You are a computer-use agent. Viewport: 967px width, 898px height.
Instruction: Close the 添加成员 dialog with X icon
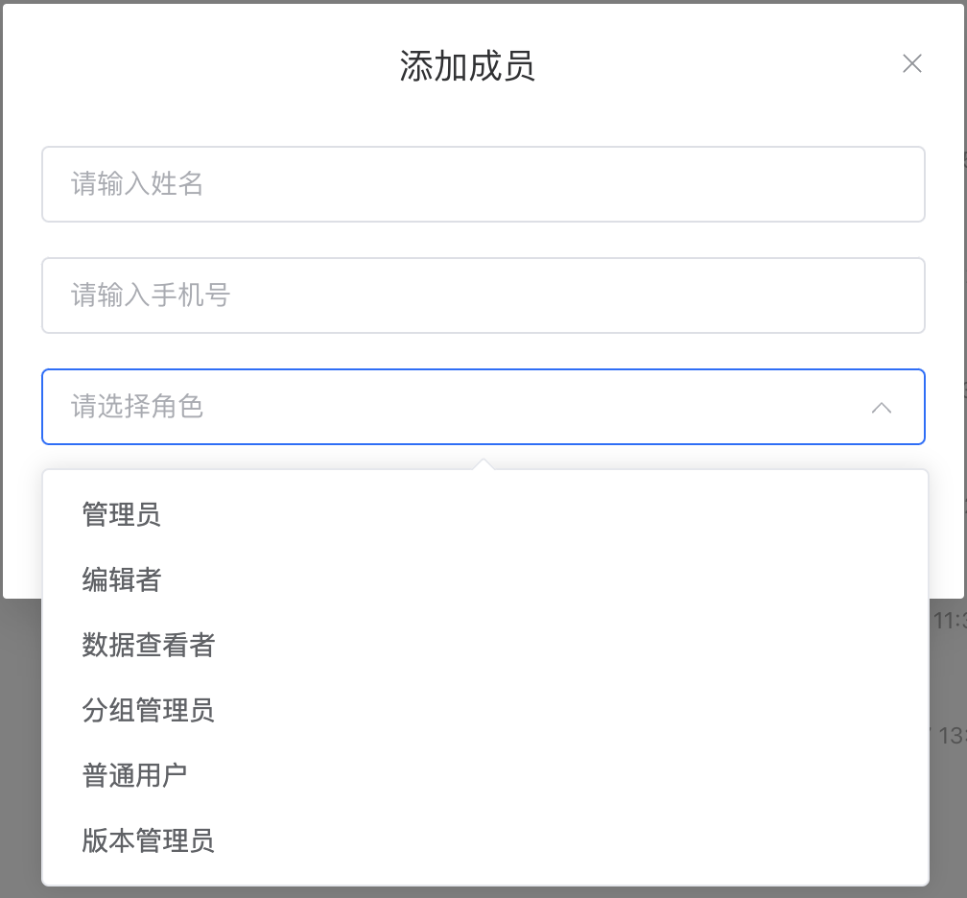[911, 63]
